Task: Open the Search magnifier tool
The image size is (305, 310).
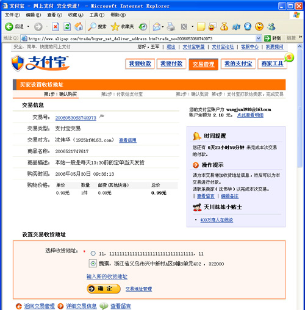Action: pyautogui.click(x=97, y=27)
